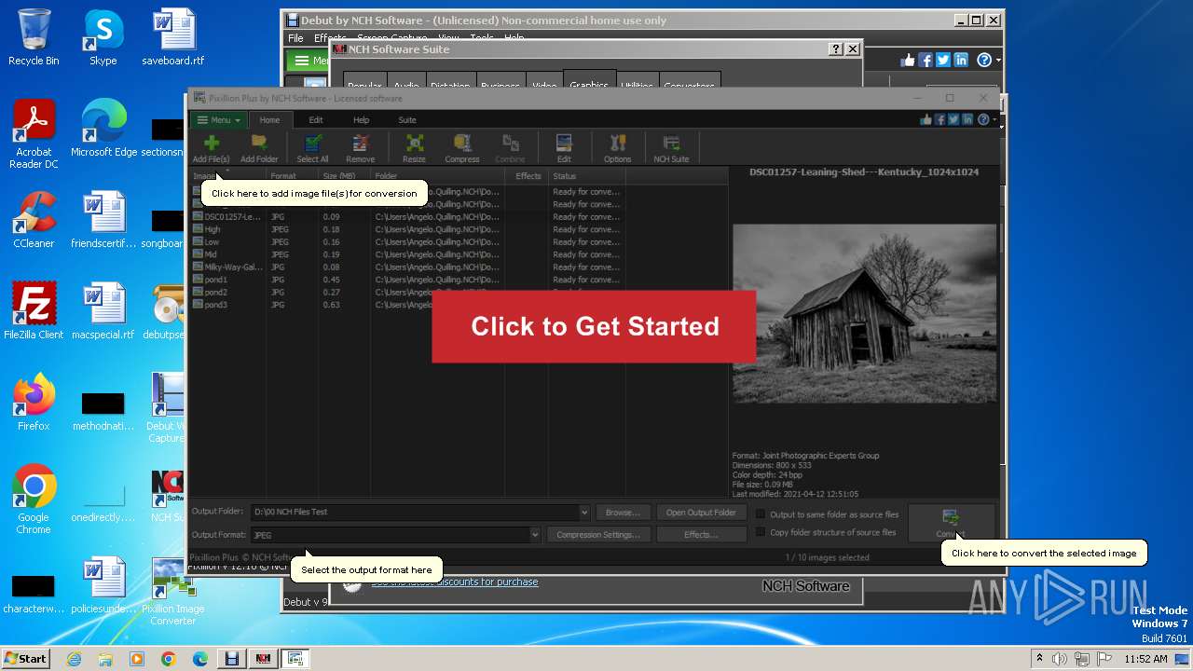
Task: Click the Convert button icon
Action: (950, 516)
